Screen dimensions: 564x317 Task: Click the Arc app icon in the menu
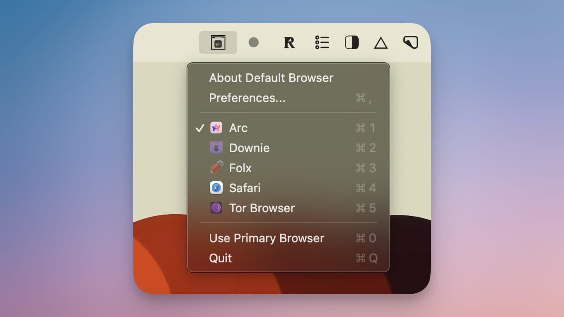(216, 128)
